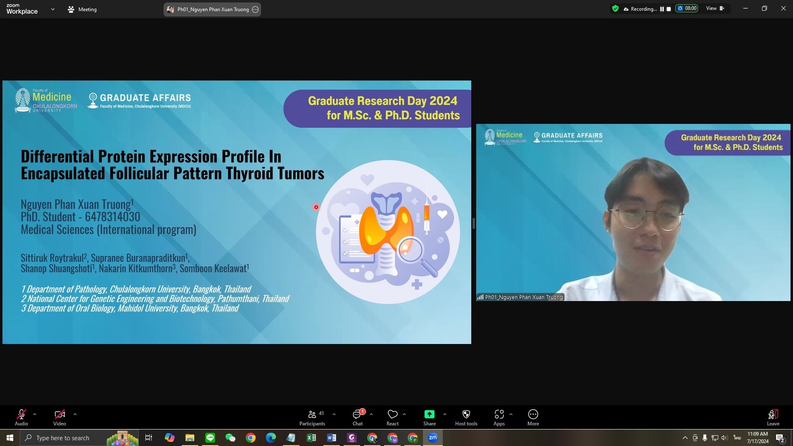Stop the recording with the square button

[669, 9]
